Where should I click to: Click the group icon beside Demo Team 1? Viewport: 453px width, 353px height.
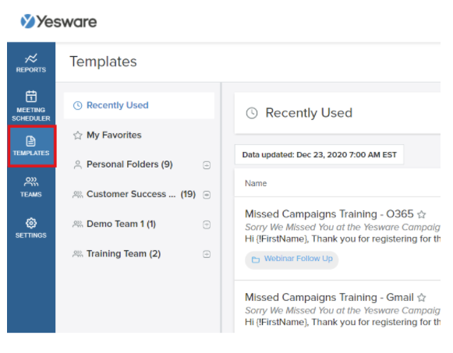pyautogui.click(x=77, y=224)
